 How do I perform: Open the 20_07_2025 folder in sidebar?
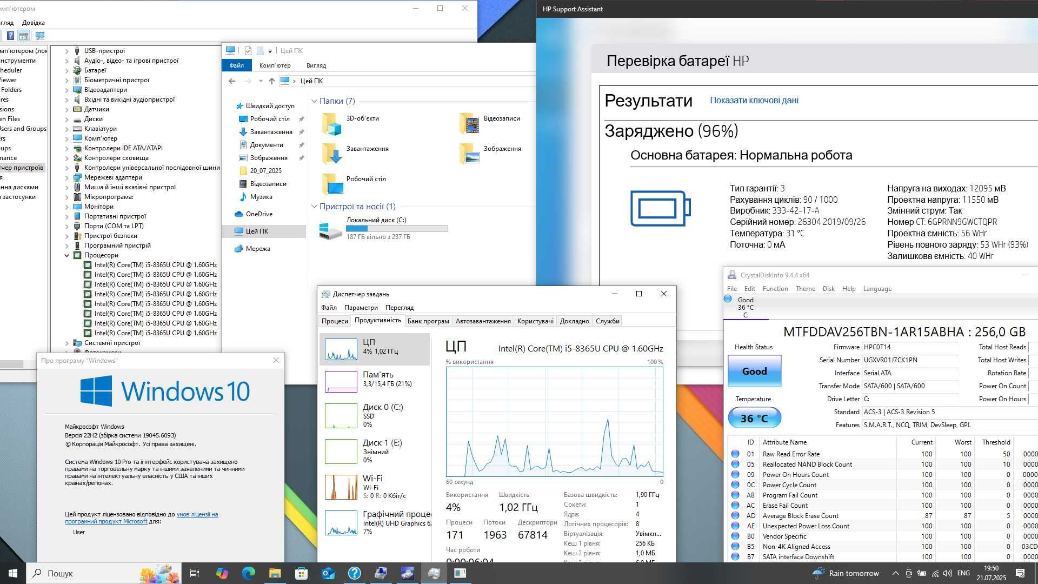(265, 171)
